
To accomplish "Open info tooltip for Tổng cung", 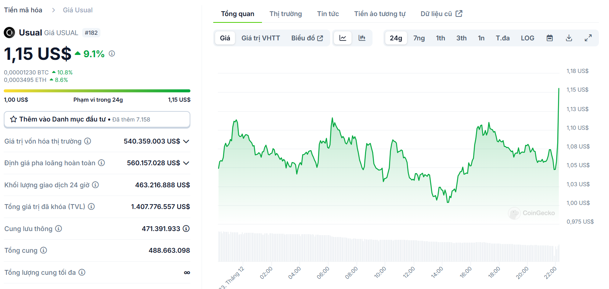I will [43, 250].
